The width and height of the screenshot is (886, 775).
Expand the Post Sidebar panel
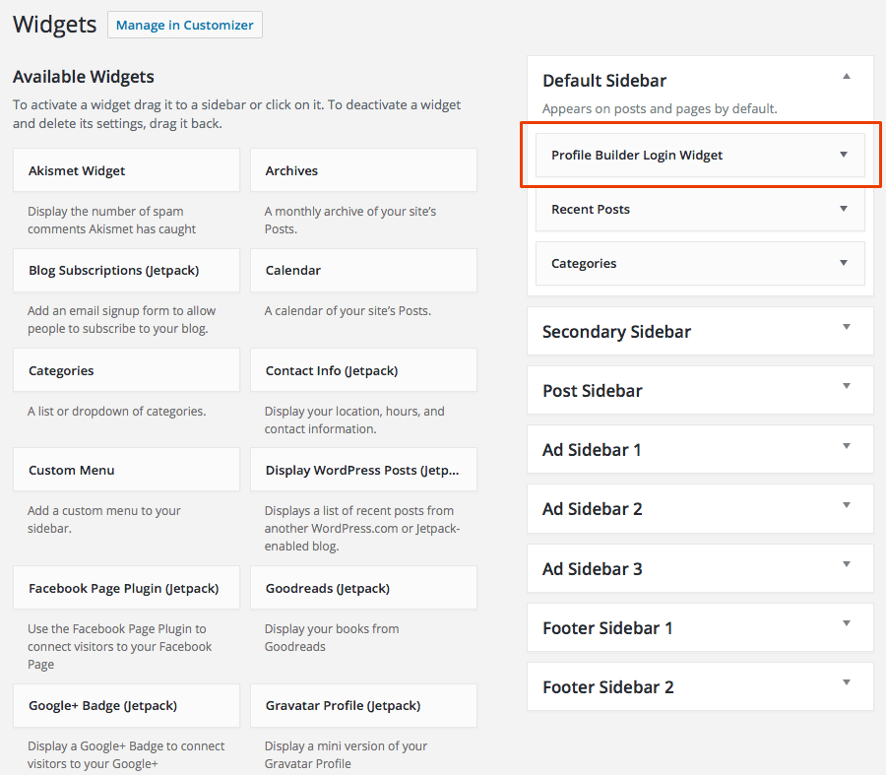846,390
